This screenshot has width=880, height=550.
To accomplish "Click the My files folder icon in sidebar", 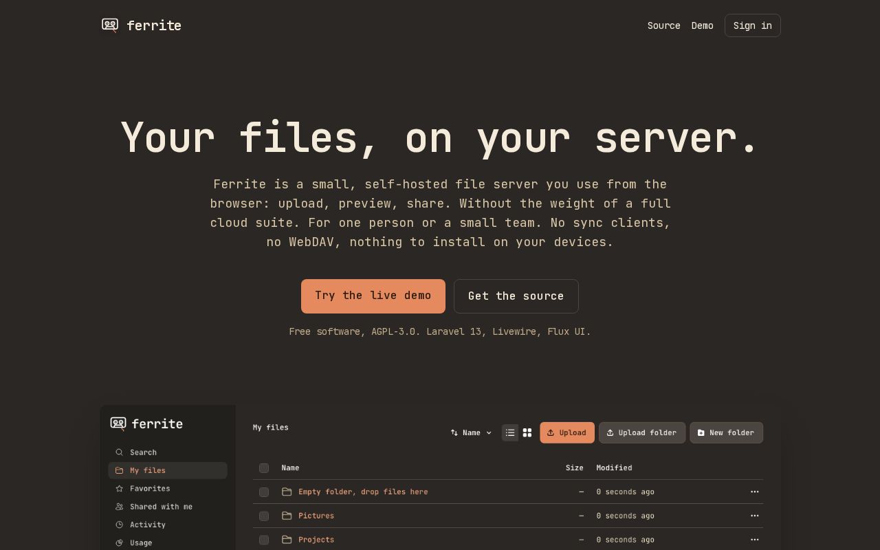I will point(119,470).
